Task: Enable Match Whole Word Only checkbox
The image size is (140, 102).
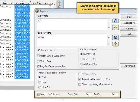Action: (38, 56)
